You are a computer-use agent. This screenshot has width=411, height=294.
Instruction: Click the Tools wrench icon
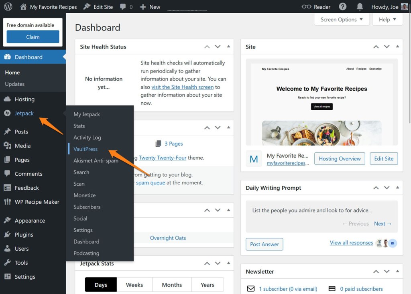[x=7, y=263]
